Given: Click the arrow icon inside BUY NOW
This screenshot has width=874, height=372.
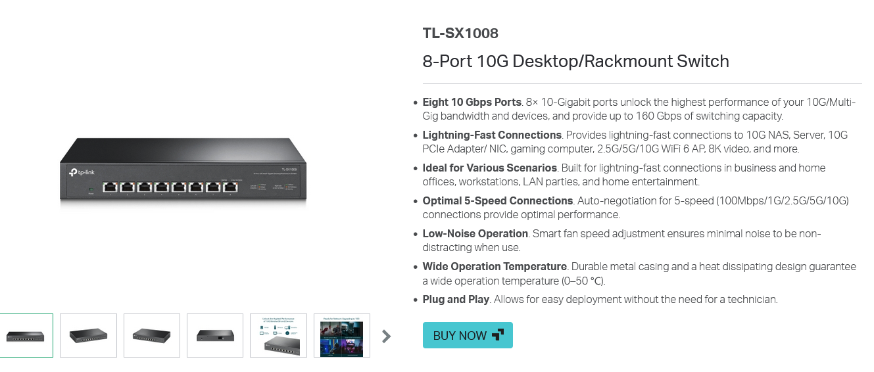Looking at the screenshot, I should coord(498,335).
